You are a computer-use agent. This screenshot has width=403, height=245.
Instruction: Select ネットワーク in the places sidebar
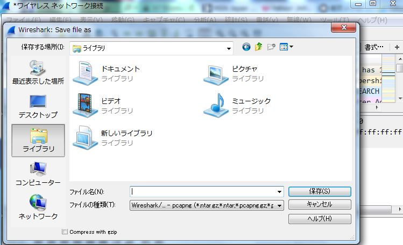38,207
